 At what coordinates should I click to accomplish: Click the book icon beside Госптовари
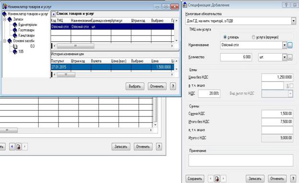point(15,30)
